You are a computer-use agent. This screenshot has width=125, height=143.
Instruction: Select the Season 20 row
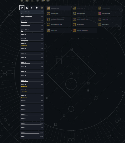point(32,49)
